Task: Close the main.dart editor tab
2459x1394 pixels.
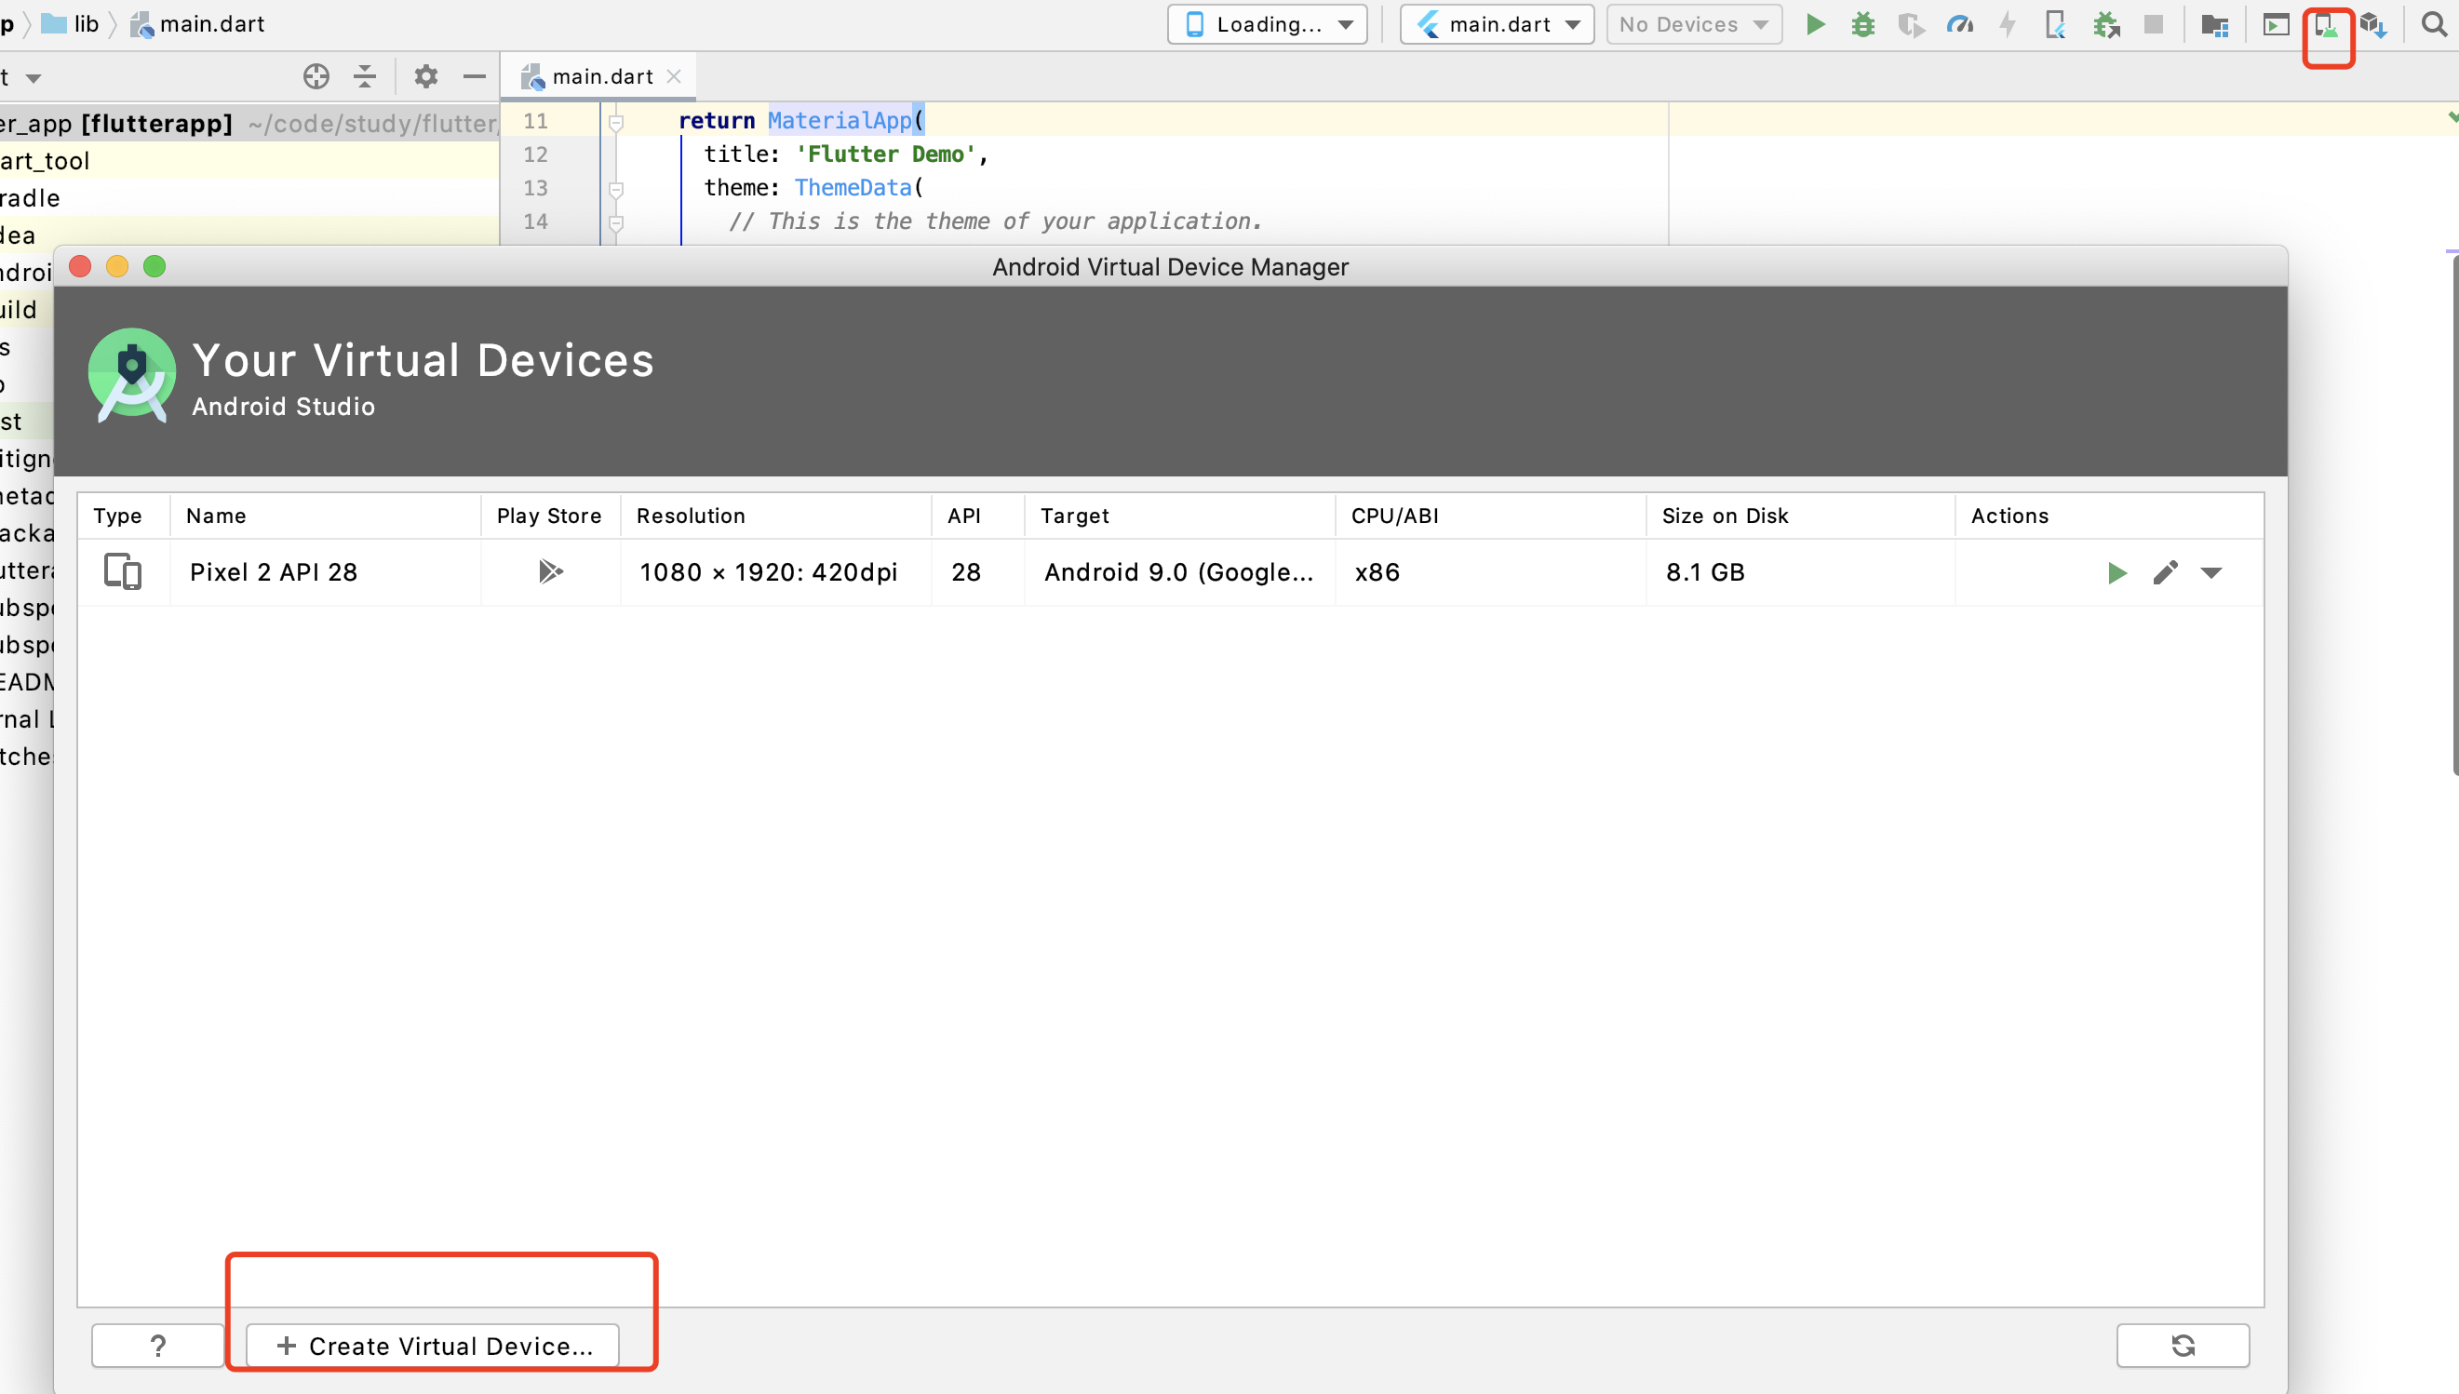Action: [674, 76]
